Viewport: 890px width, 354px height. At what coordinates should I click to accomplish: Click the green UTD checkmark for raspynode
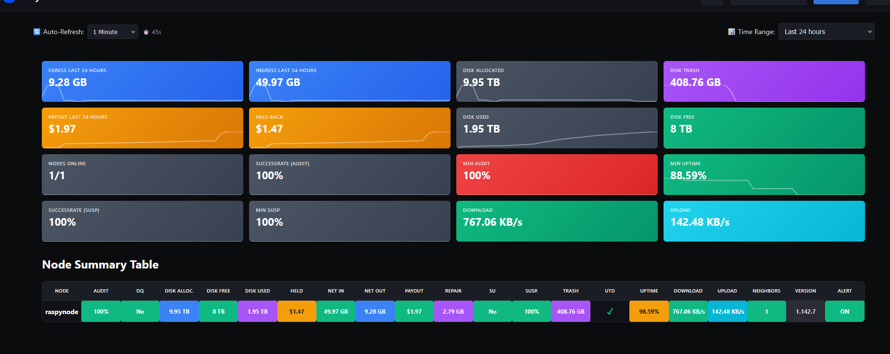[x=610, y=312]
